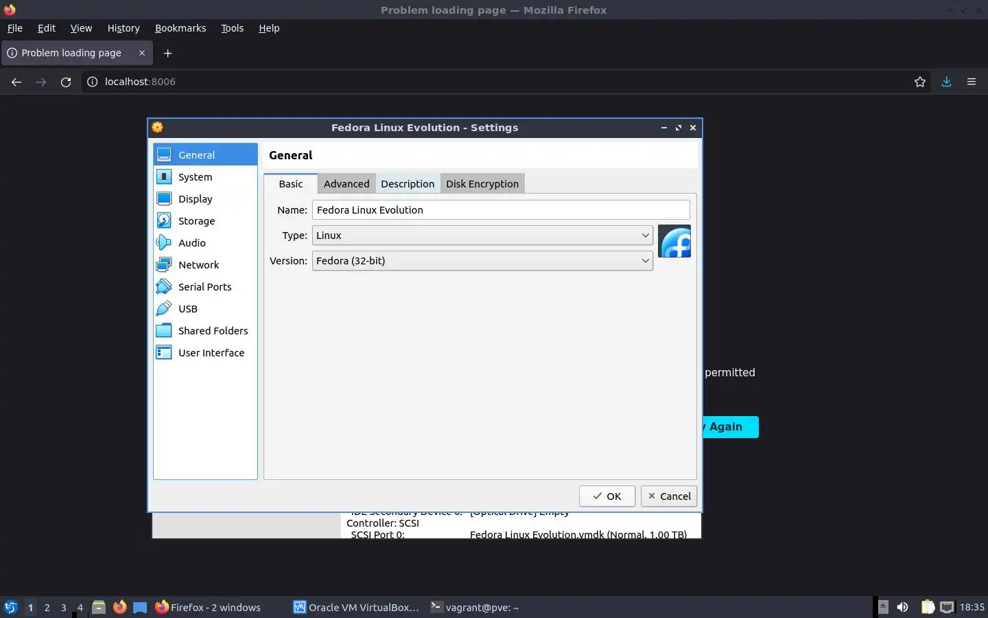This screenshot has height=618, width=988.
Task: Click the Fedora Linux Evolution.vmdk storage entry
Action: point(578,534)
